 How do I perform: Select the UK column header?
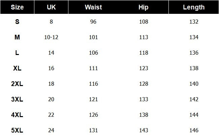[x=51, y=7]
